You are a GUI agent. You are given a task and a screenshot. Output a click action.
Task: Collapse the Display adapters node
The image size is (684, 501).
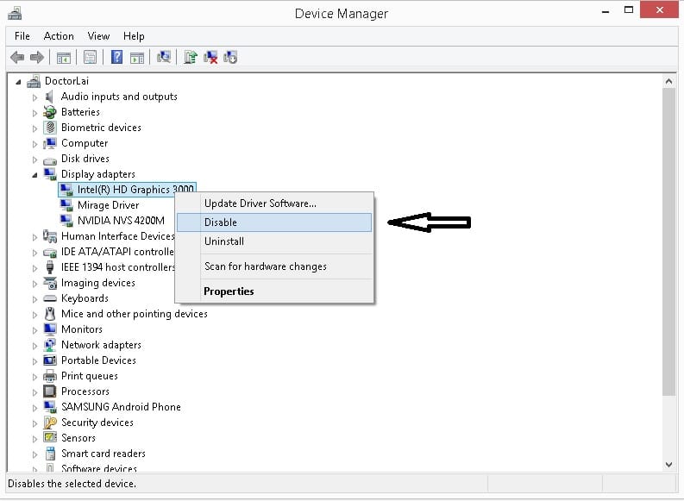pyautogui.click(x=35, y=175)
